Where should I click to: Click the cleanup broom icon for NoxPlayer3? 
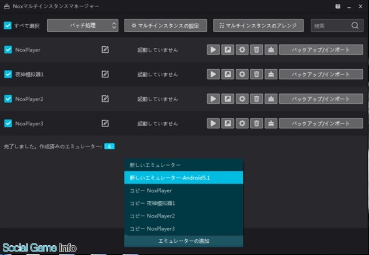click(271, 123)
